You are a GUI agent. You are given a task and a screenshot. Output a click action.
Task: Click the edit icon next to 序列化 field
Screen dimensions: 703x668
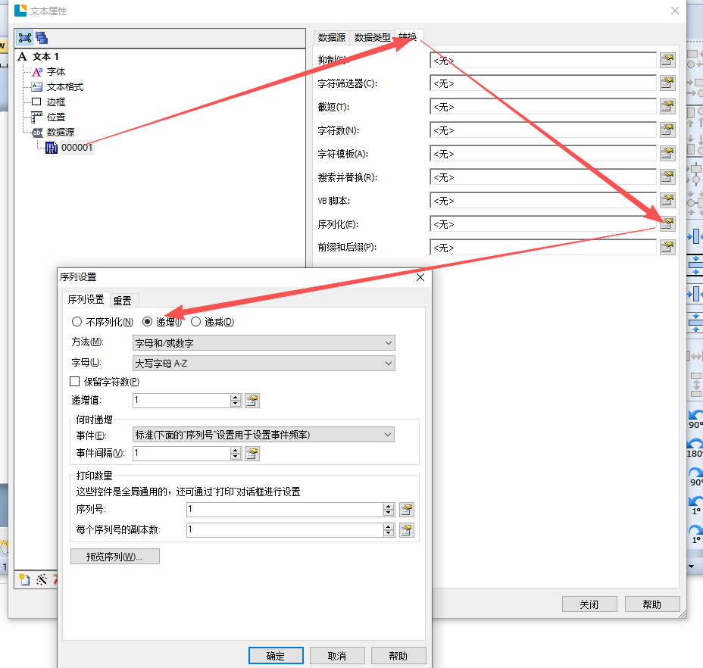point(667,224)
